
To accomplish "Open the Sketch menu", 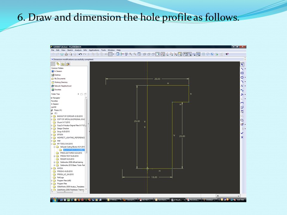I will tap(70, 50).
